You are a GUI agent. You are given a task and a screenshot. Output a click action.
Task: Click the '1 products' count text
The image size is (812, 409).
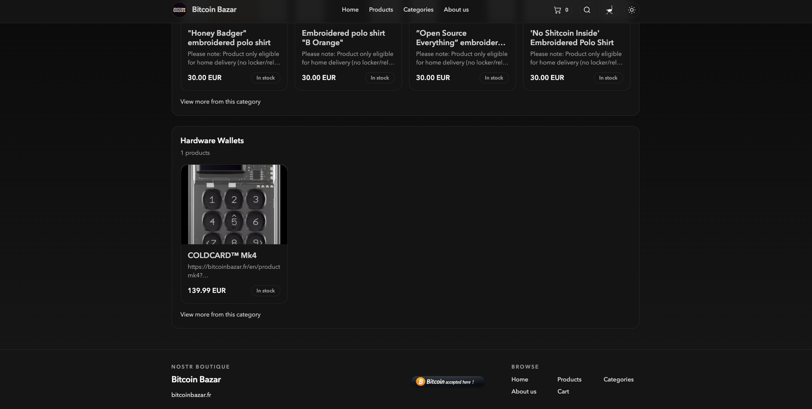[195, 153]
